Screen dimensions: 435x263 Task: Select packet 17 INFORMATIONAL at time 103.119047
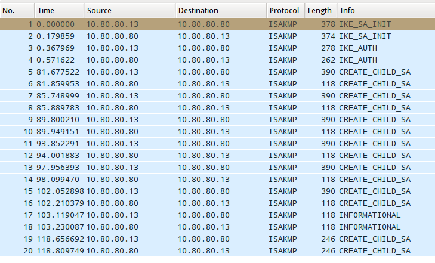click(217, 215)
